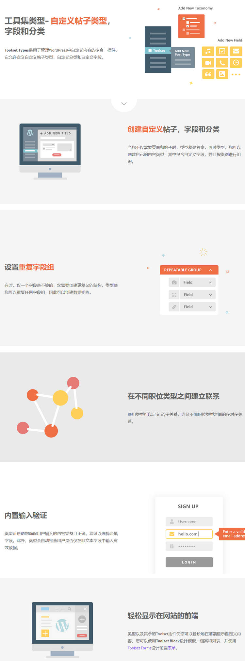Select the image field icon
245x661 pixels.
click(x=222, y=74)
